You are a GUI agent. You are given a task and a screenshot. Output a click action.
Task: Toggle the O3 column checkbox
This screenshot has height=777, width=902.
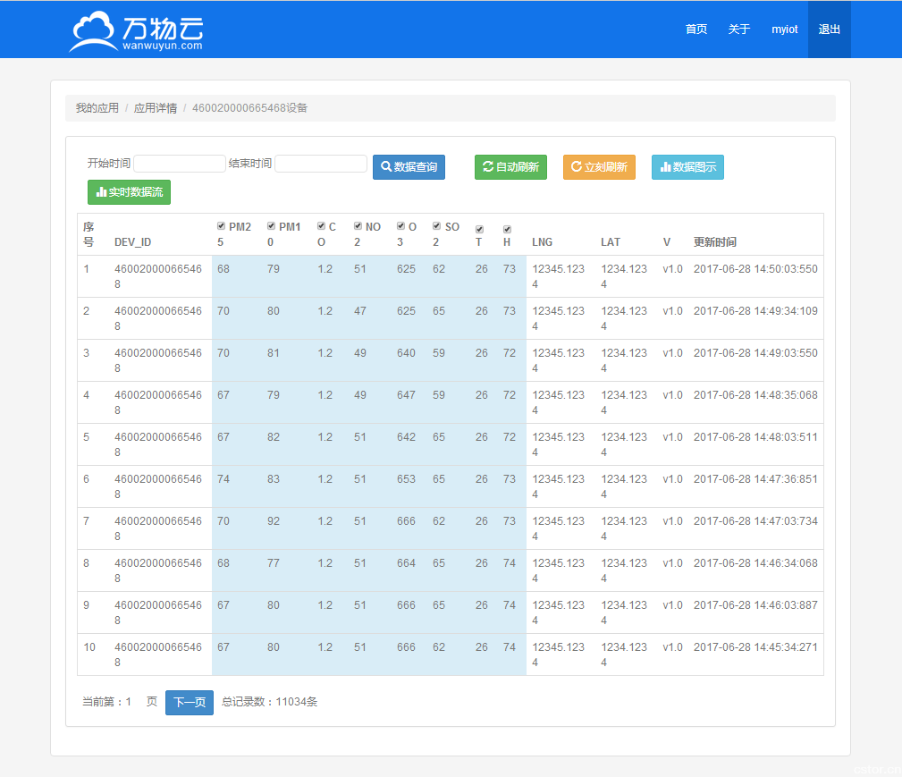[401, 226]
